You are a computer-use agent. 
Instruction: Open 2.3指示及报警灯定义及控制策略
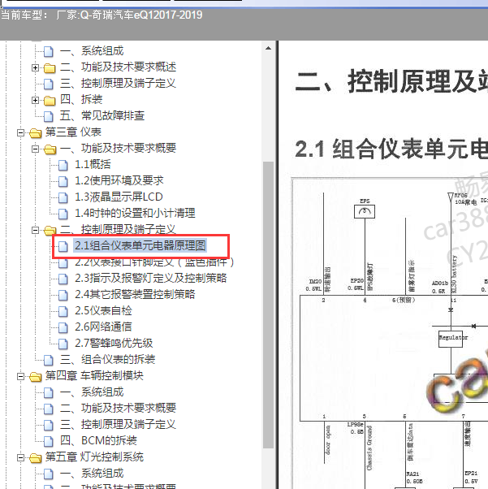[150, 278]
